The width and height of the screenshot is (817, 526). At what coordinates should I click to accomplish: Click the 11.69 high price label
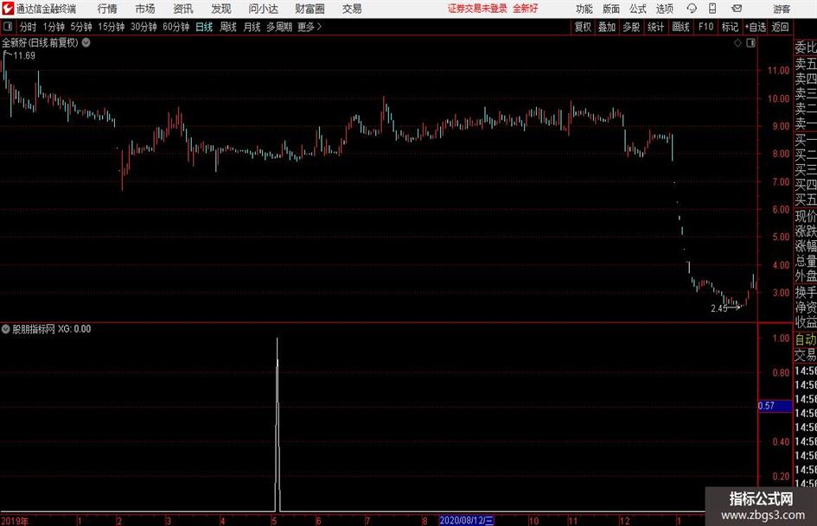point(24,56)
